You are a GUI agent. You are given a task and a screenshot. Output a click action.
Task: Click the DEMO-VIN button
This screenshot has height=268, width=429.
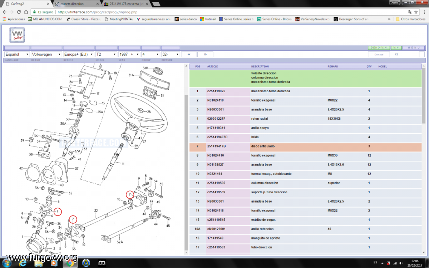(x=379, y=48)
